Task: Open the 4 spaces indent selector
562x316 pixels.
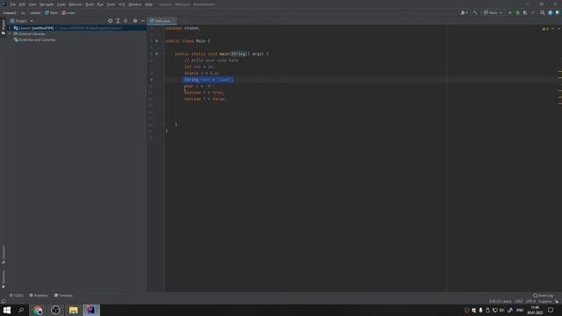Action: point(544,301)
